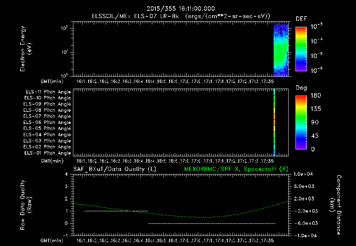Click the GMT(min) label under bottom panel
Viewport: 356px width, 246px height.
click(x=52, y=240)
